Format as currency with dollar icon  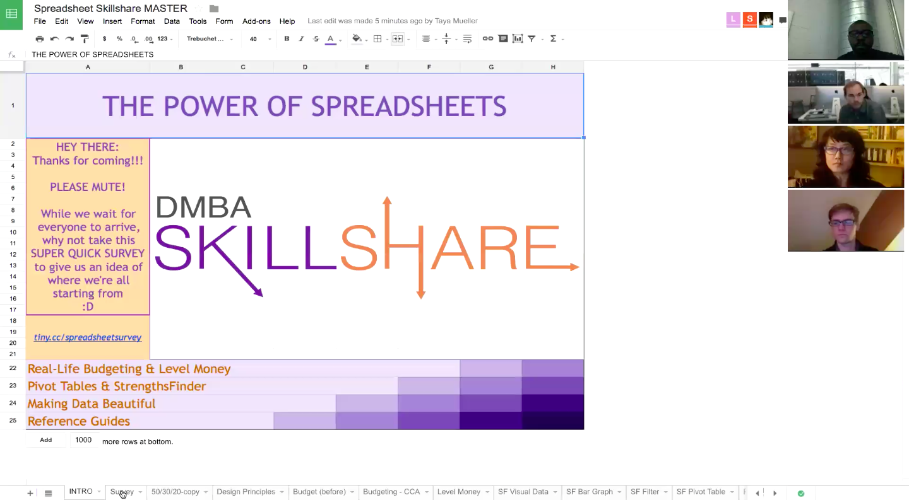104,39
